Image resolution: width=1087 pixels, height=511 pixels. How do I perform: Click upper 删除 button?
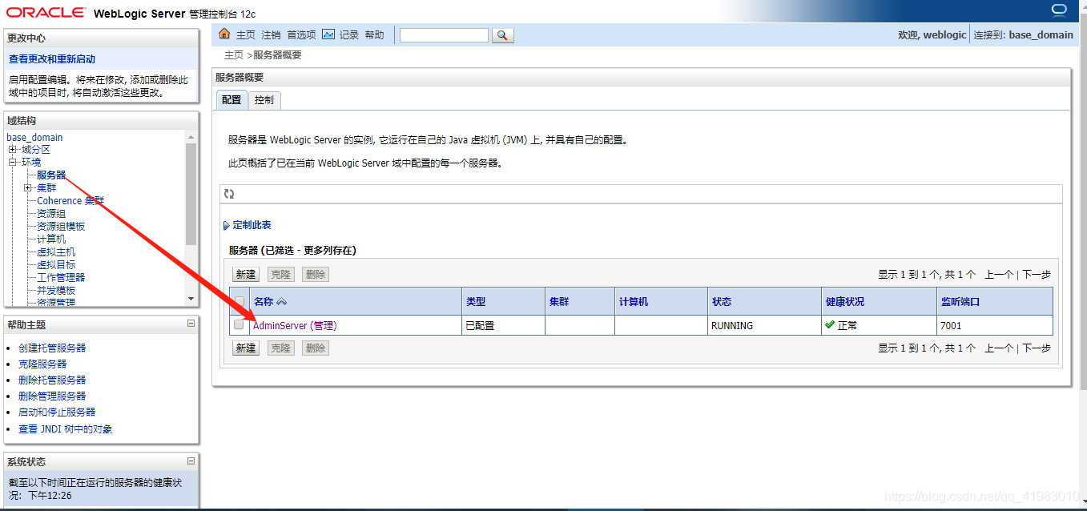pyautogui.click(x=316, y=274)
